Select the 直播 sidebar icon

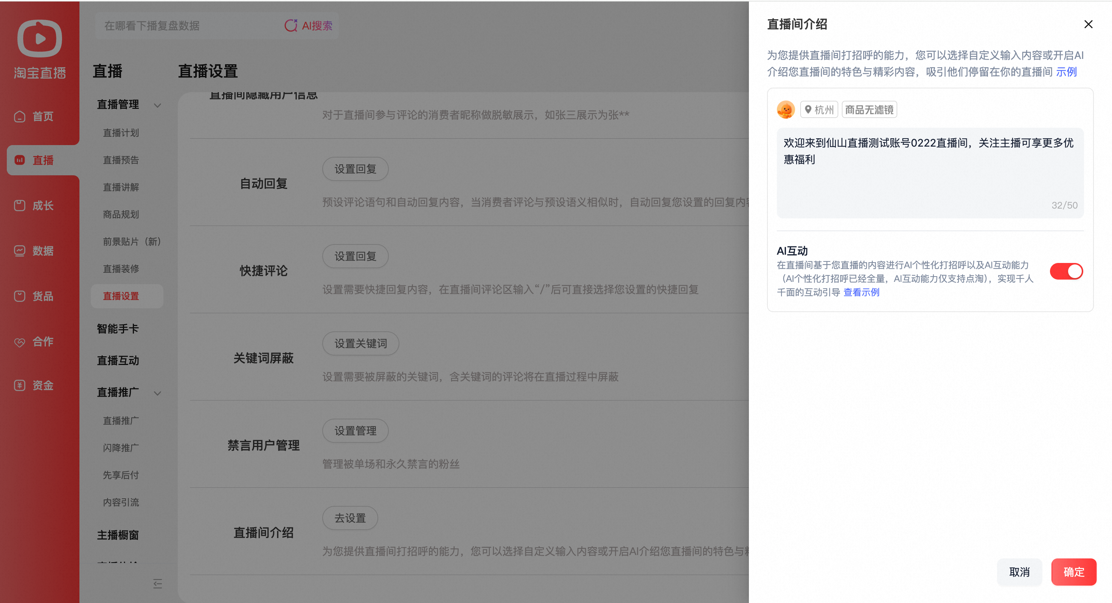(x=20, y=160)
